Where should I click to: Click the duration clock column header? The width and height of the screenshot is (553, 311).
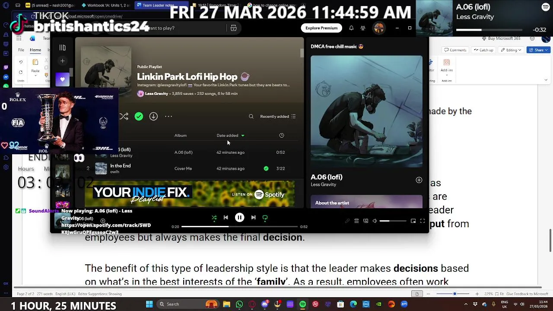(282, 136)
